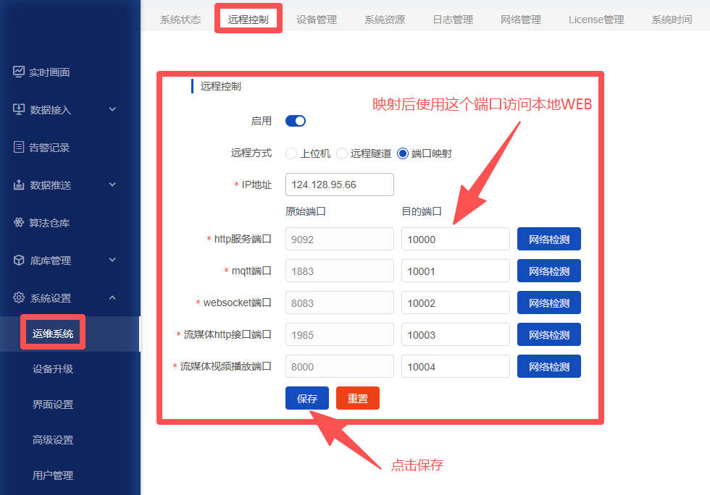The image size is (710, 495).
Task: Click the 算法仓库 icon in sidebar
Action: [x=19, y=223]
